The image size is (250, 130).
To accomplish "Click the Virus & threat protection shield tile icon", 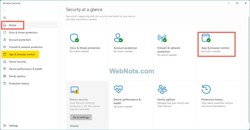I will (74, 38).
